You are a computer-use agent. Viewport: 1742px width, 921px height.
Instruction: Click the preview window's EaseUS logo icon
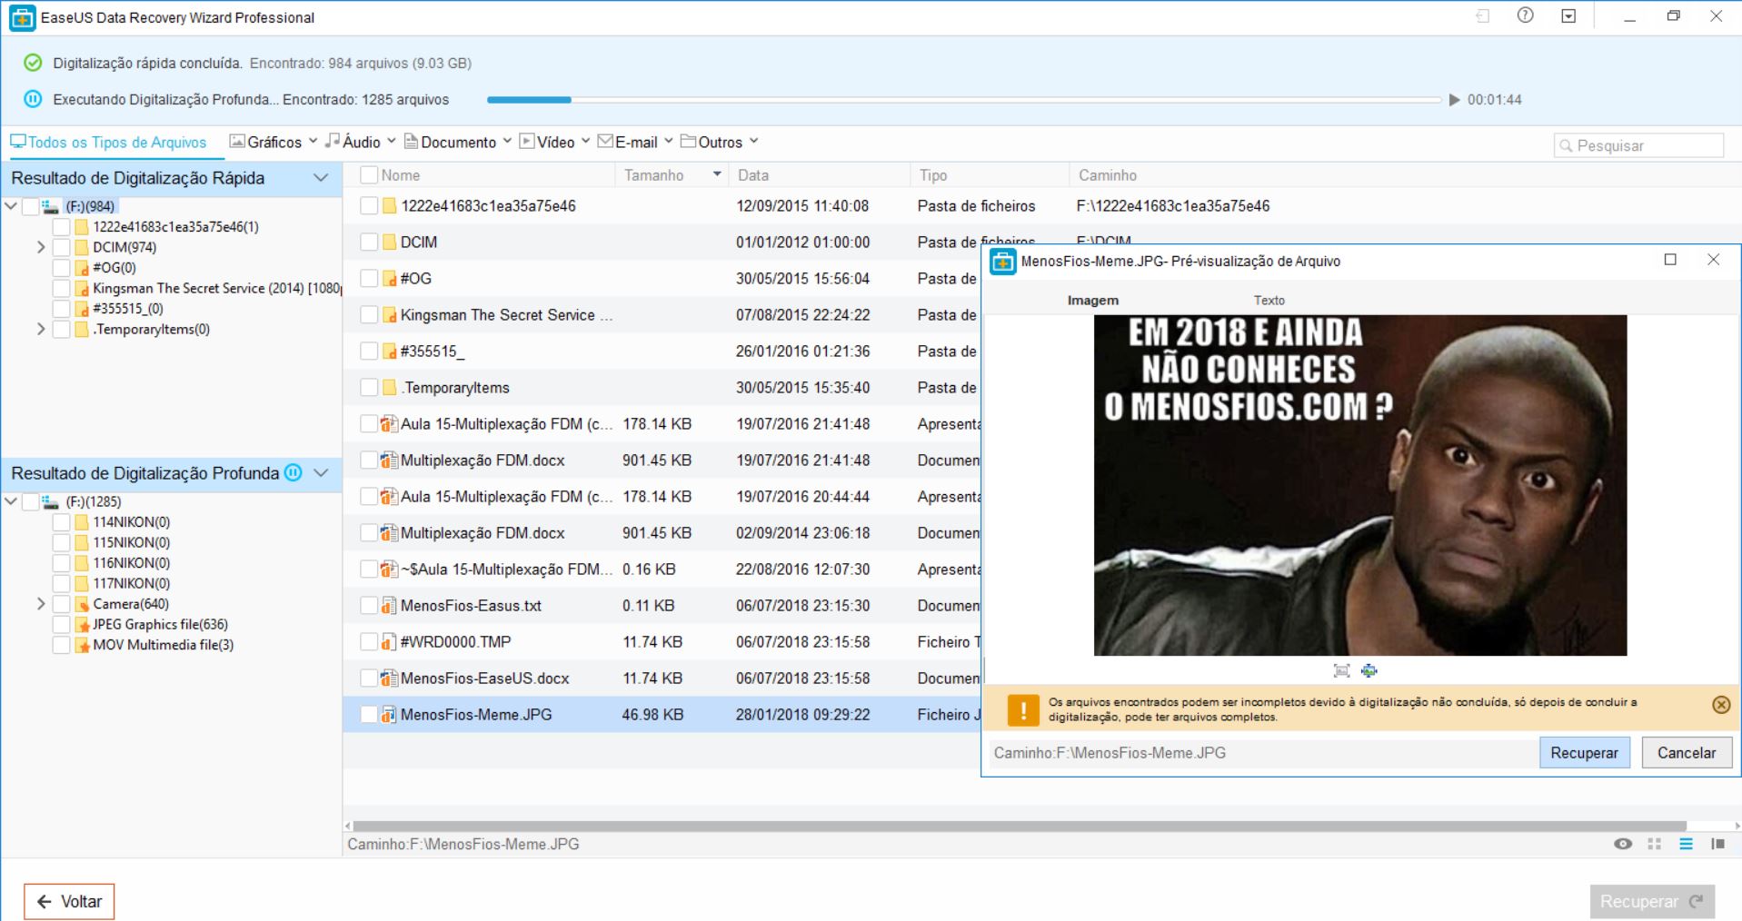(x=1003, y=262)
